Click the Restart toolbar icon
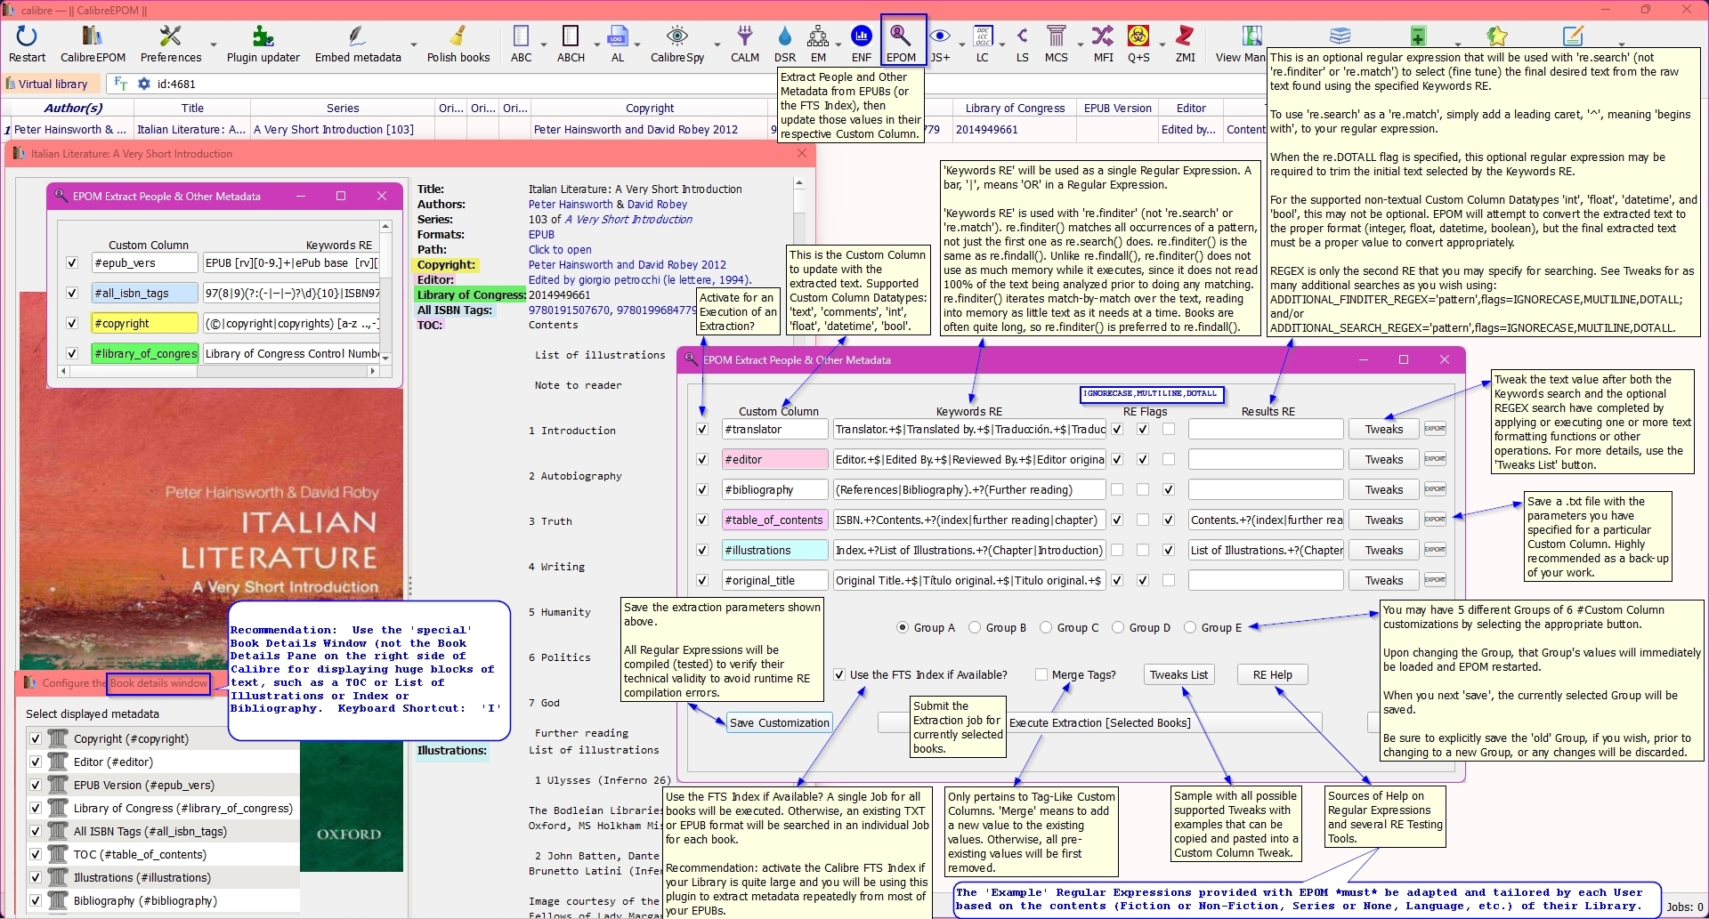This screenshot has width=1709, height=919. (x=27, y=36)
